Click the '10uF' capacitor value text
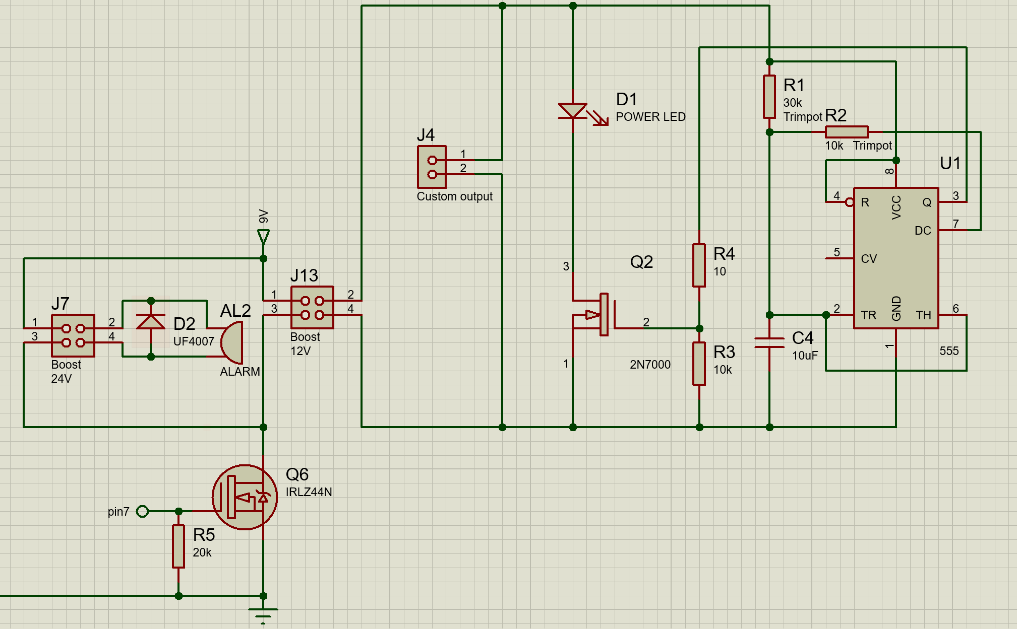This screenshot has height=629, width=1017. click(x=805, y=356)
